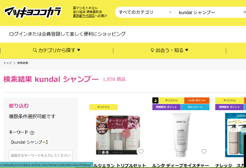Image resolution: width=246 pixels, height=168 pixels.
Task: Click the search box containing kundal シャンプー
Action: tap(209, 12)
